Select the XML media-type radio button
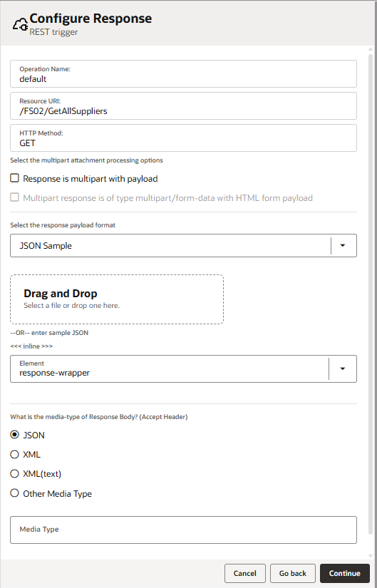This screenshot has width=377, height=588. pos(15,454)
